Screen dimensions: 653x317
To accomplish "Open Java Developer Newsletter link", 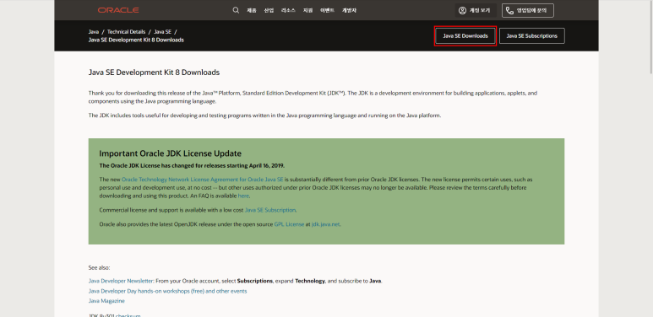I will pos(121,281).
